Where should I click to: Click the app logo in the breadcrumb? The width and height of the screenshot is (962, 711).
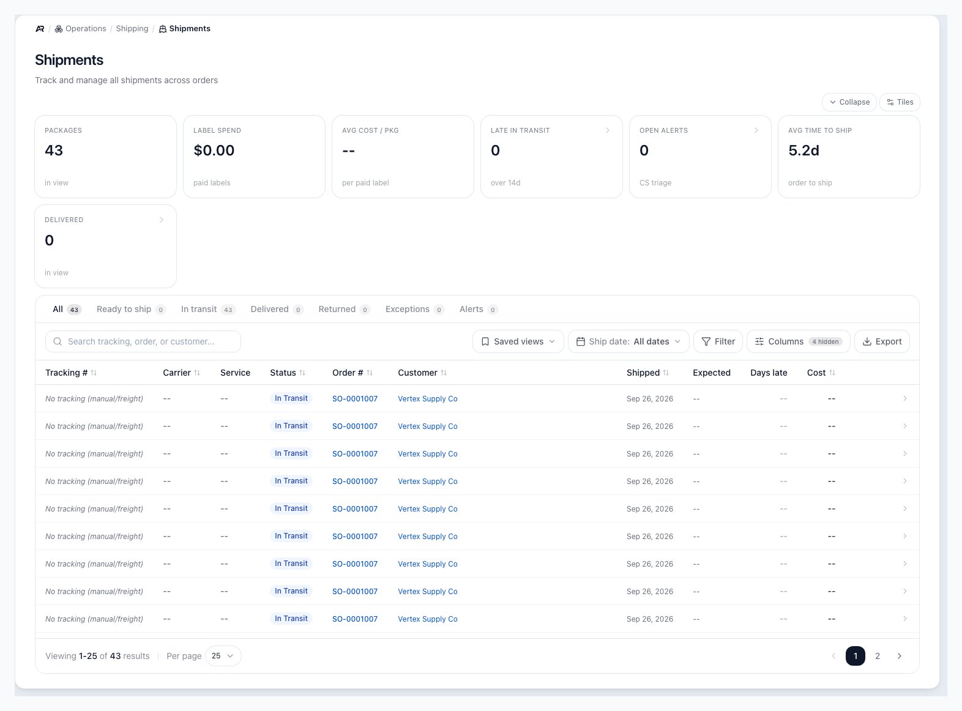click(40, 29)
